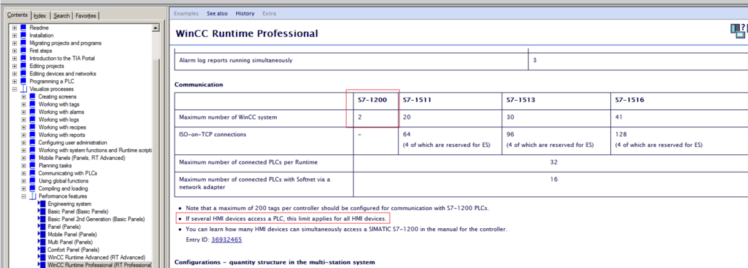Switch to the Index tab
This screenshot has height=268, width=748.
[x=40, y=16]
